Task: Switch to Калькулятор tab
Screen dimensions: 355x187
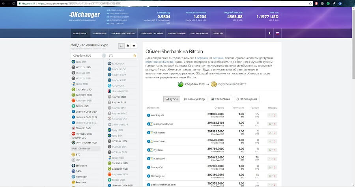Action: point(194,99)
